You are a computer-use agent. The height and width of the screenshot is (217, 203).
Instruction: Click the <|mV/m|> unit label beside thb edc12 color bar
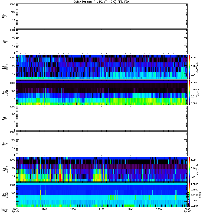197,67
